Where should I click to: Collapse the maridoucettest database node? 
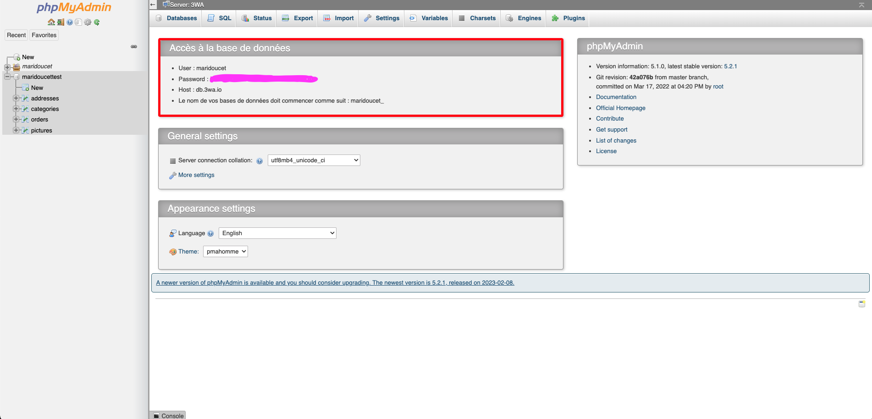point(6,77)
